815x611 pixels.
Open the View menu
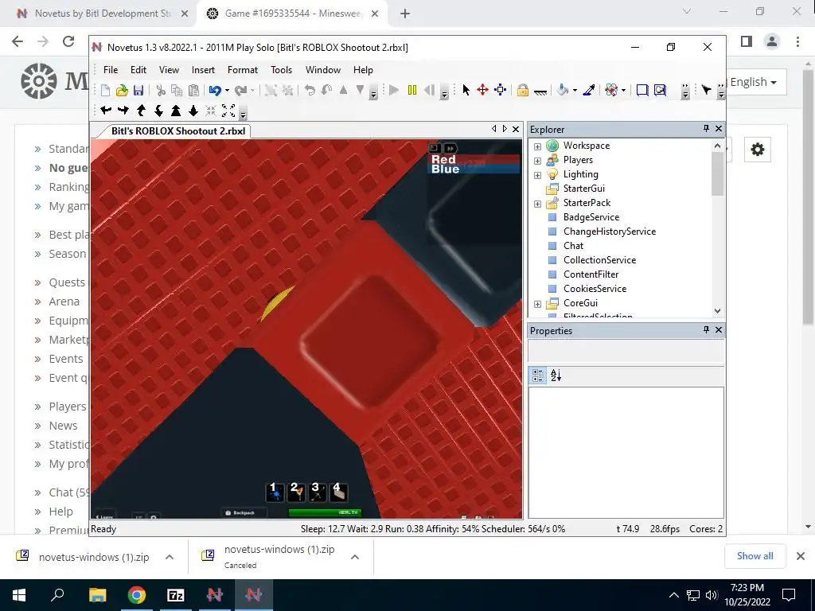pyautogui.click(x=169, y=70)
